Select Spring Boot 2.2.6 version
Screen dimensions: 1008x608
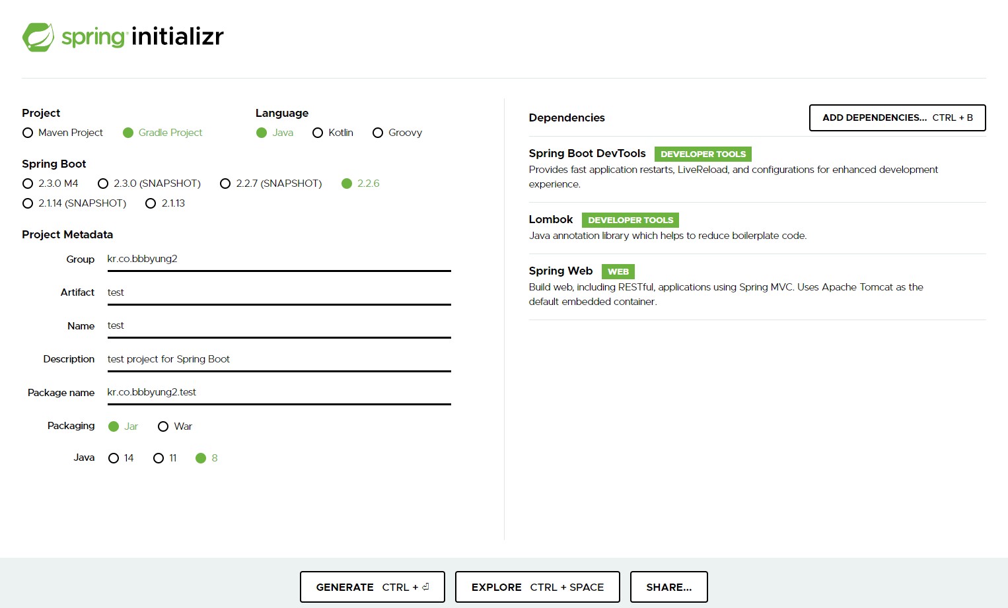(361, 184)
